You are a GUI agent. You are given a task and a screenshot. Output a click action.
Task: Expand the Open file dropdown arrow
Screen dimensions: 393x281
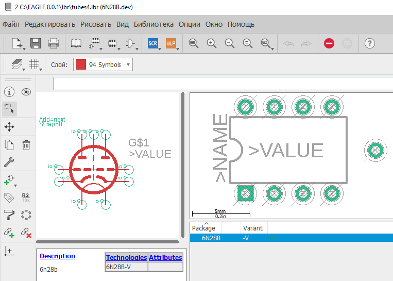(x=24, y=49)
